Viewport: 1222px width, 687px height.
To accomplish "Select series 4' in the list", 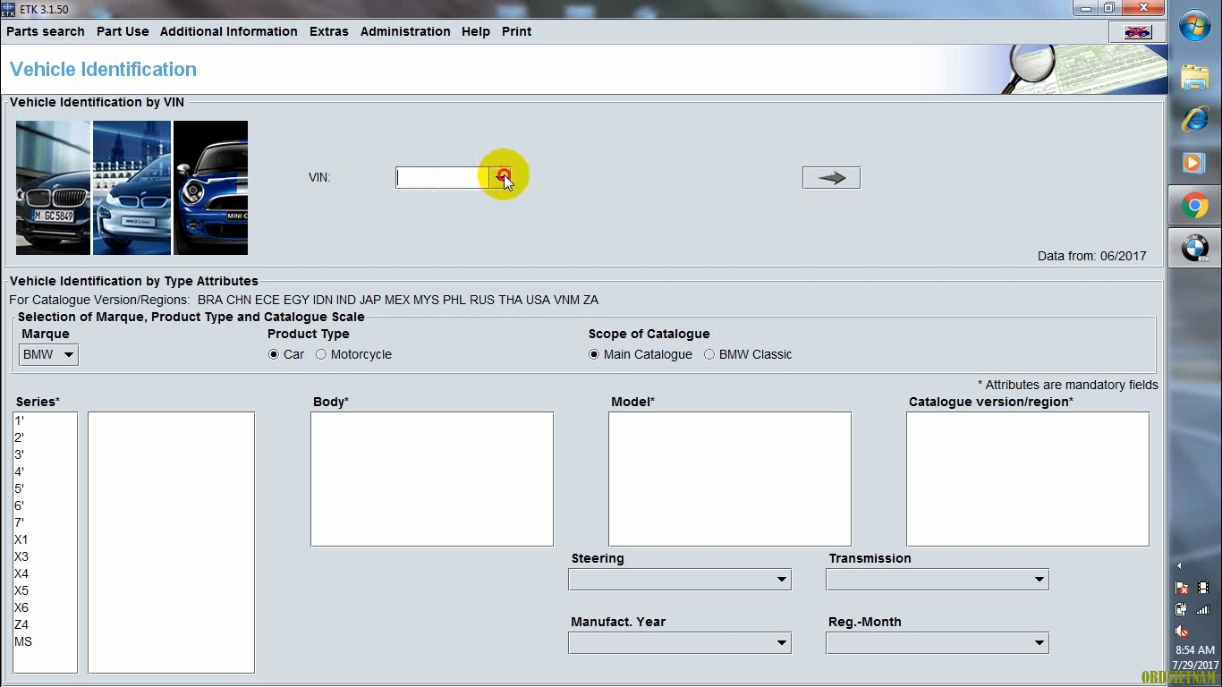I will (45, 471).
